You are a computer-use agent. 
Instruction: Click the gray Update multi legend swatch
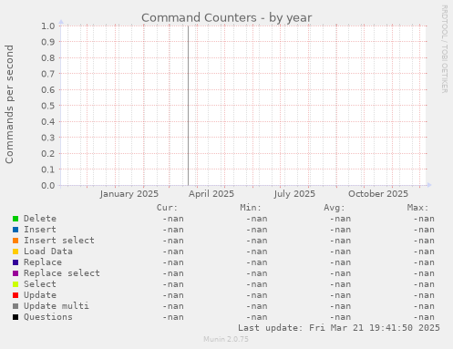(15, 306)
